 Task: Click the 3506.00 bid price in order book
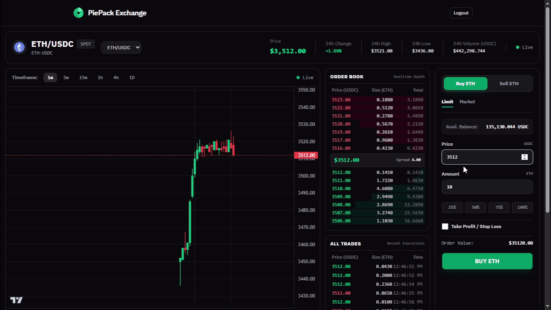point(341,221)
